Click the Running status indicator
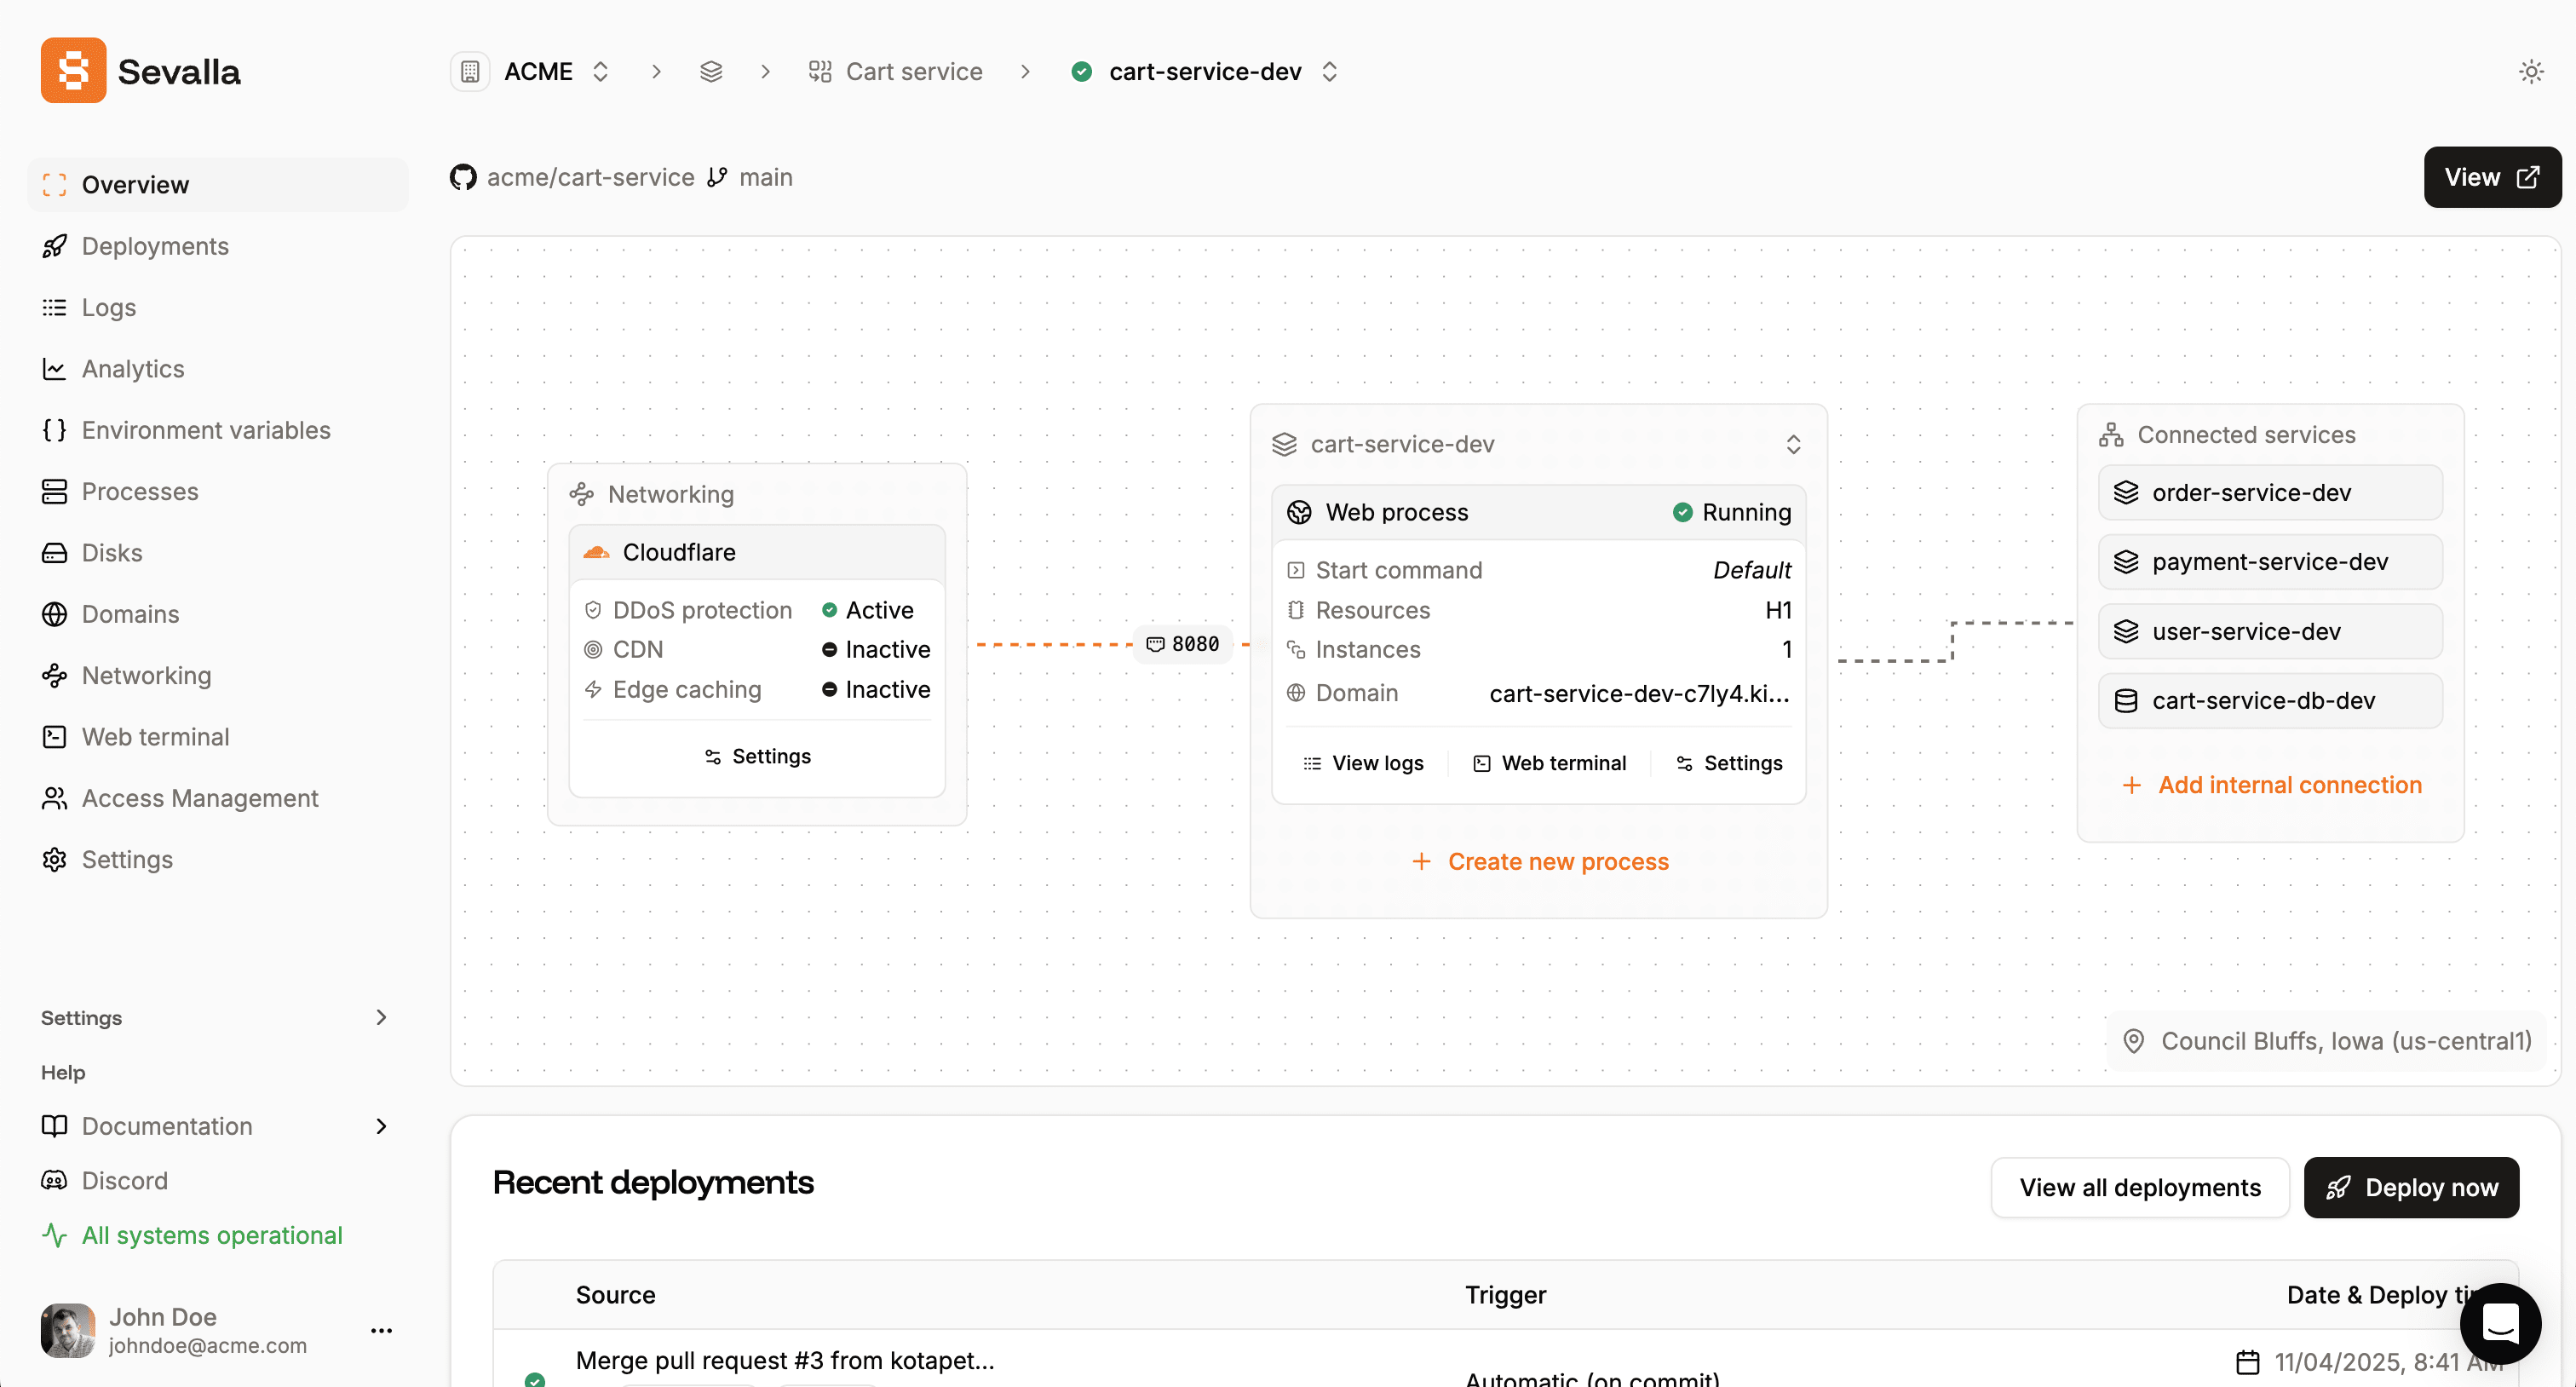The image size is (2576, 1387). tap(1731, 511)
